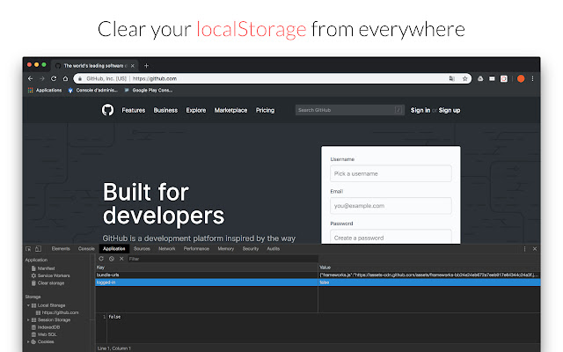Open the Console d'adminis... bookmark

(x=93, y=90)
